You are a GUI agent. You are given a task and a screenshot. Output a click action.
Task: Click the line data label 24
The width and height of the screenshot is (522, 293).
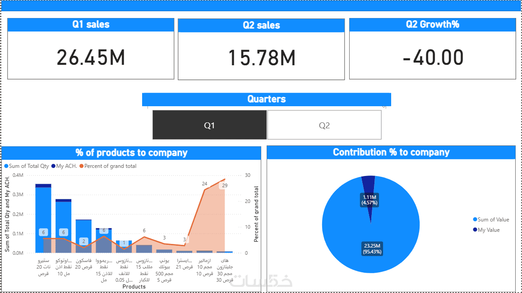[x=204, y=184]
